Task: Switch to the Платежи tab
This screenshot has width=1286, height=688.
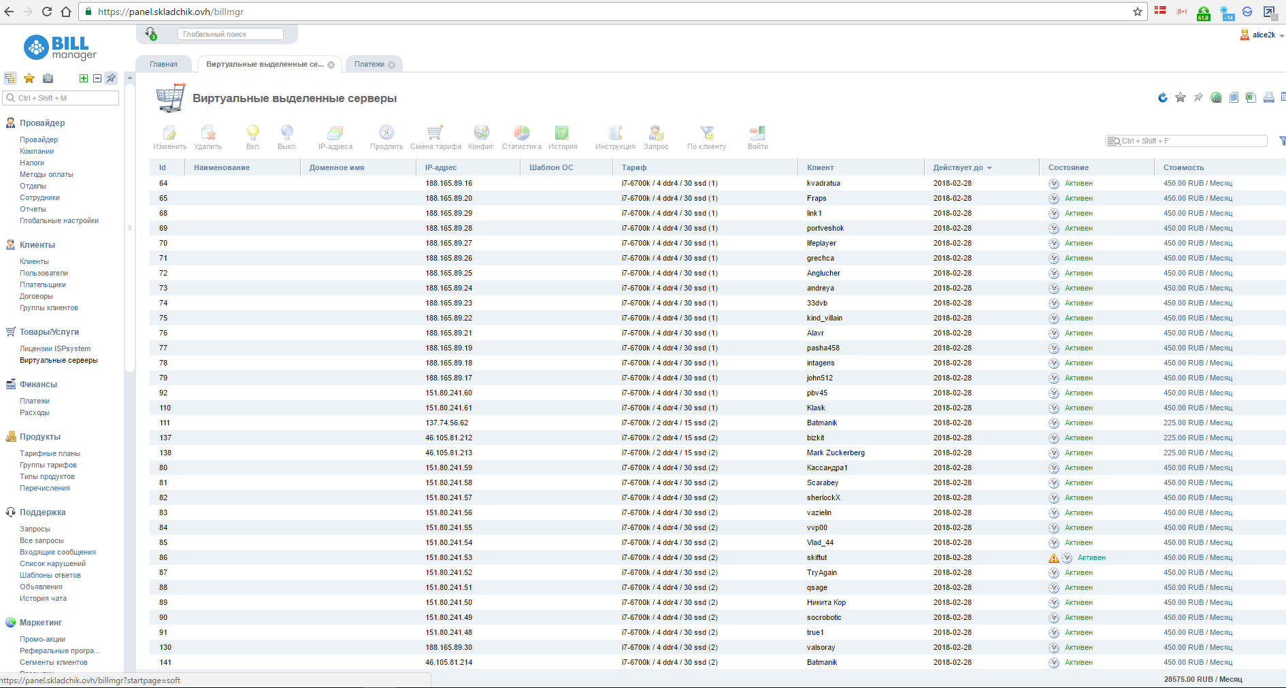Action: [x=369, y=65]
